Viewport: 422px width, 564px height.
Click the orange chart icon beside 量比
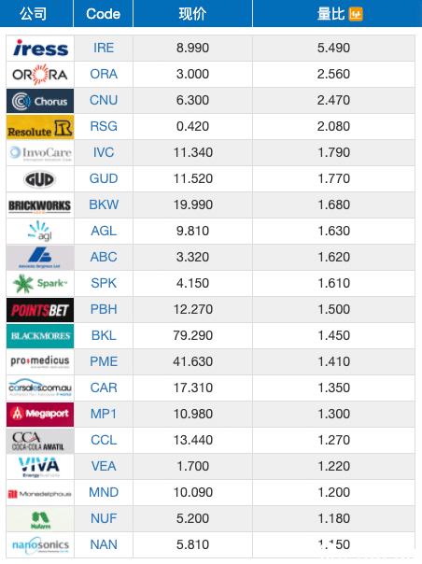[x=356, y=14]
